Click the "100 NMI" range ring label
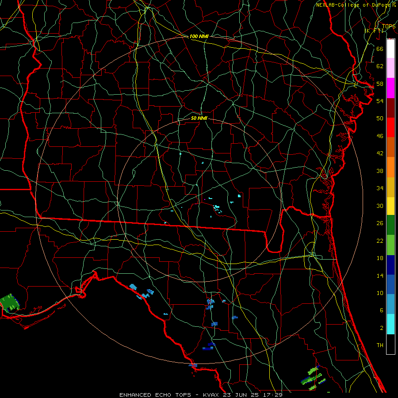This screenshot has width=398, height=398. click(x=199, y=37)
